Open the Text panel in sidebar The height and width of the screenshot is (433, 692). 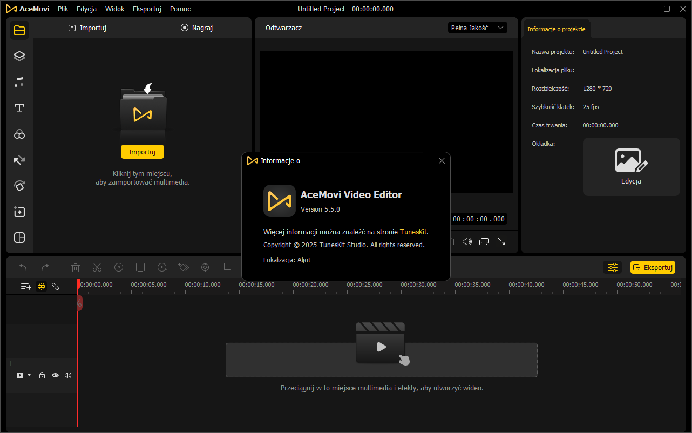tap(19, 108)
